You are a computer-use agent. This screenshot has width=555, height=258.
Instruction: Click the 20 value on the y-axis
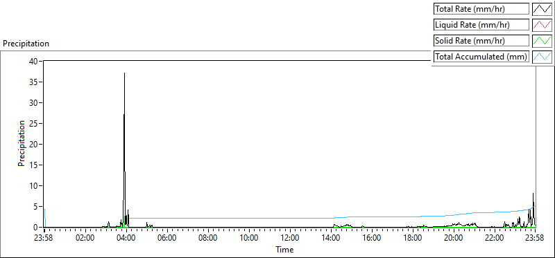[x=33, y=144]
